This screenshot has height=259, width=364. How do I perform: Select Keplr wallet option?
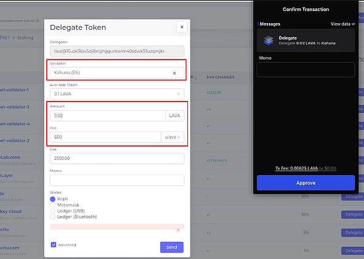pyautogui.click(x=53, y=198)
